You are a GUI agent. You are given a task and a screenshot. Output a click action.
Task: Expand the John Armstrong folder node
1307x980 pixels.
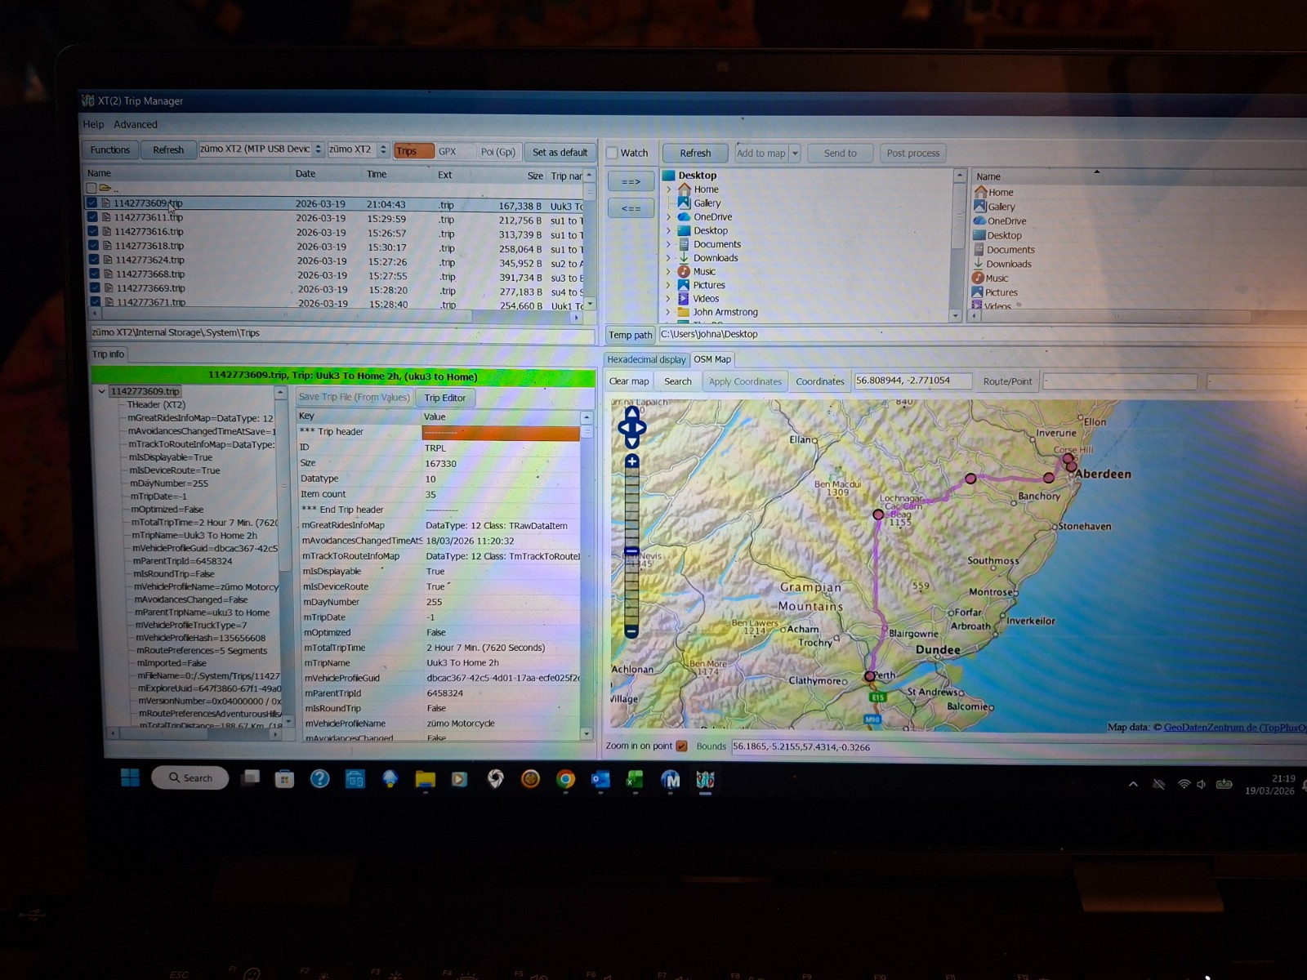[x=668, y=312]
